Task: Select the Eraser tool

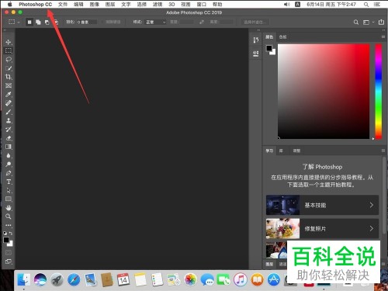Action: (x=9, y=138)
